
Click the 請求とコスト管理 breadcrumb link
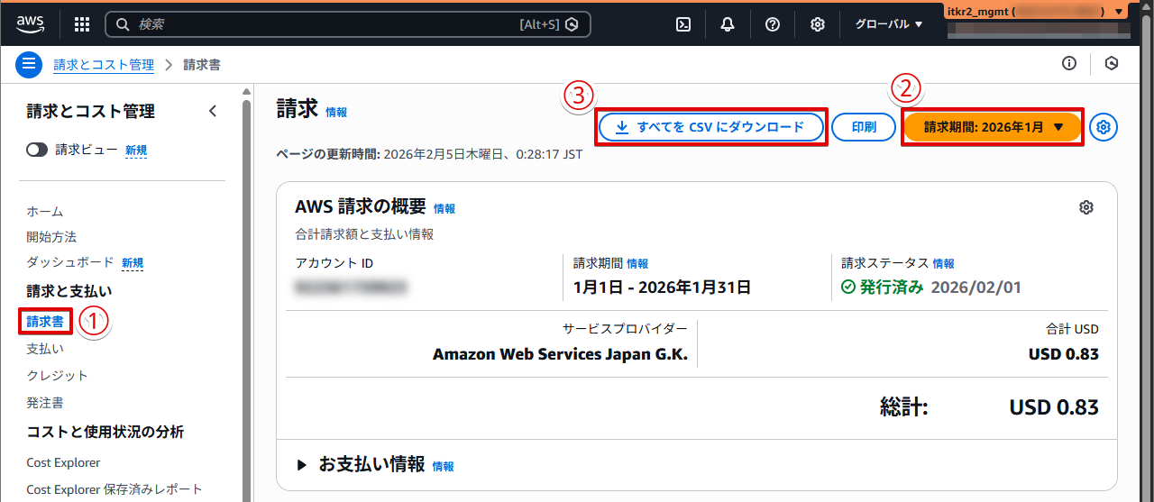click(104, 65)
